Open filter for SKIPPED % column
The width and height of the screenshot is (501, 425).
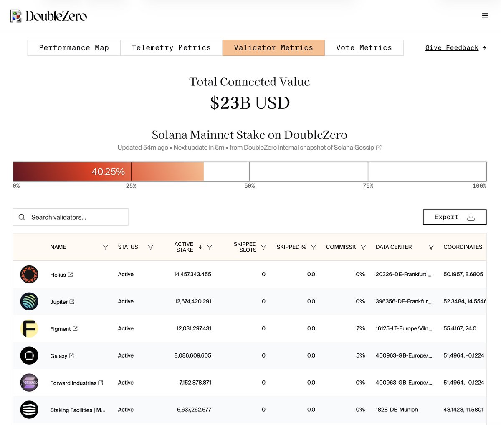[x=314, y=247]
